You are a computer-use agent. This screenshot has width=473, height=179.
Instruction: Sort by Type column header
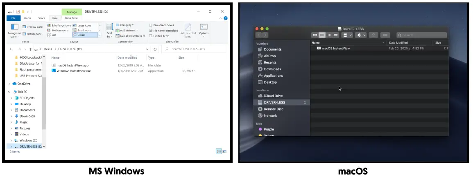[151, 57]
